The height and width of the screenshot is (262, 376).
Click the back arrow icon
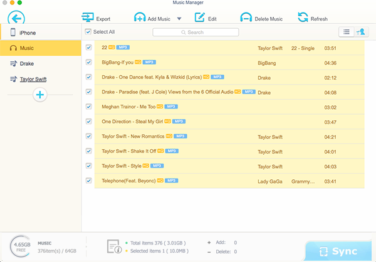pos(15,17)
